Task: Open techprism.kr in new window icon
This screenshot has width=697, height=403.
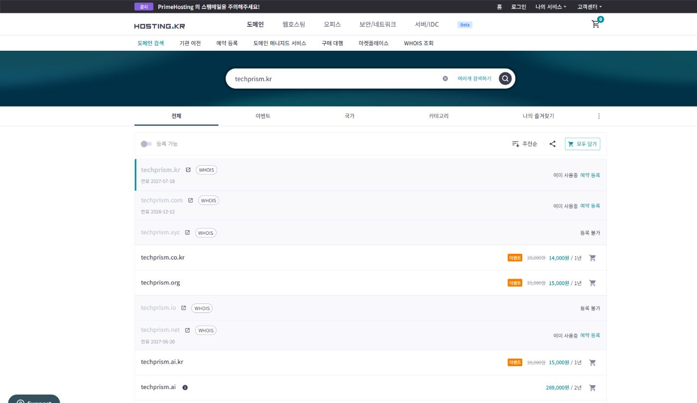Action: coord(188,170)
